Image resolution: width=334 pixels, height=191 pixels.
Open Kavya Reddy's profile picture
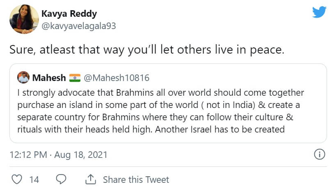pyautogui.click(x=22, y=19)
